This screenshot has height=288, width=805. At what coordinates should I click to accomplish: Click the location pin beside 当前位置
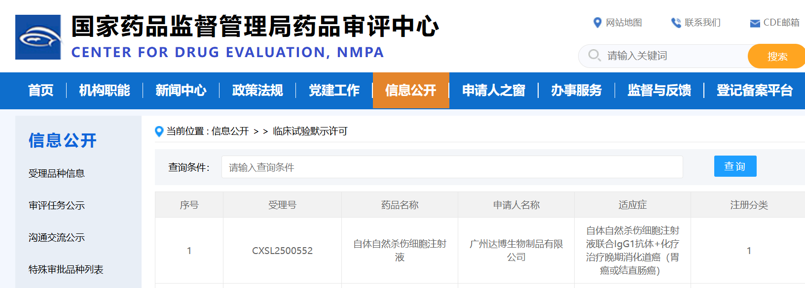pos(159,131)
